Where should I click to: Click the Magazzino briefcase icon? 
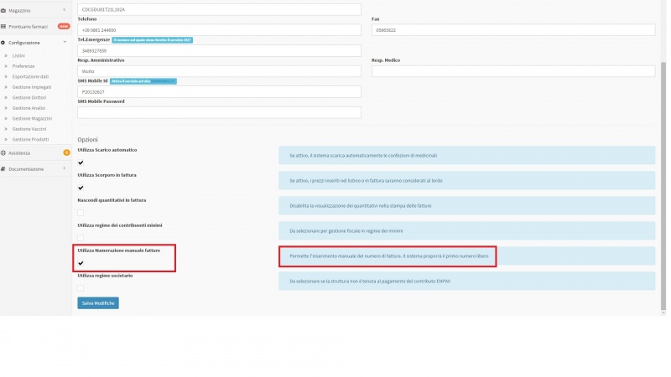[x=3, y=10]
